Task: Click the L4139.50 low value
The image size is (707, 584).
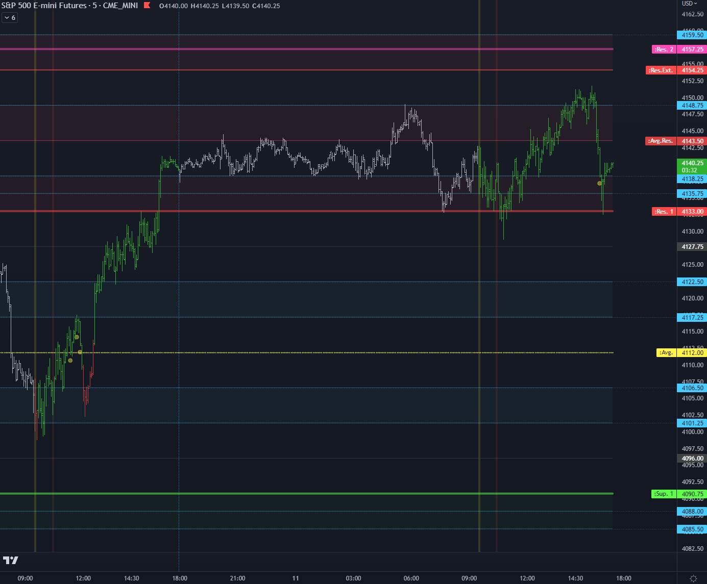Action: click(x=235, y=6)
